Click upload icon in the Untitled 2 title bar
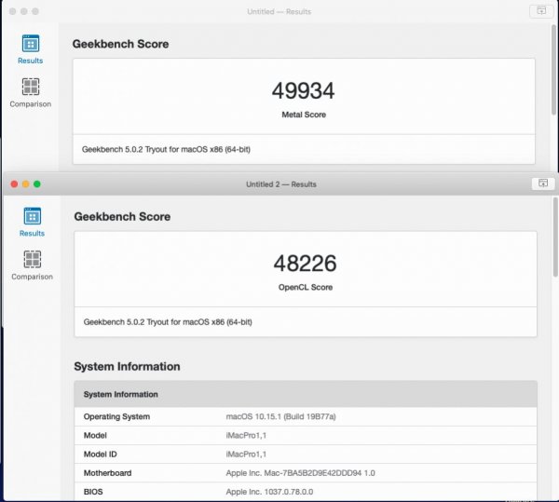Screen dimensions: 559x502 coord(540,183)
